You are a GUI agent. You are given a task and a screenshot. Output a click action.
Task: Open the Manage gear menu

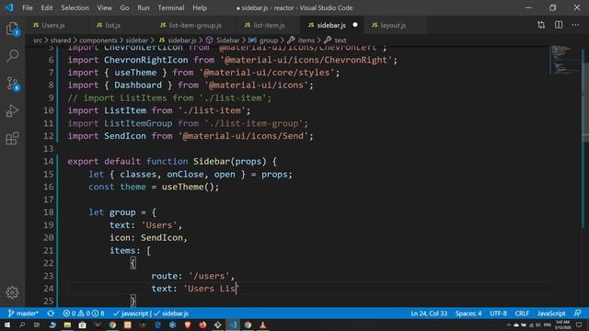pos(12,292)
